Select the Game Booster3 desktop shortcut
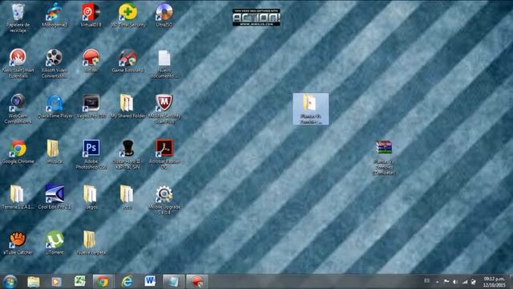The width and height of the screenshot is (513, 289). coord(127,61)
